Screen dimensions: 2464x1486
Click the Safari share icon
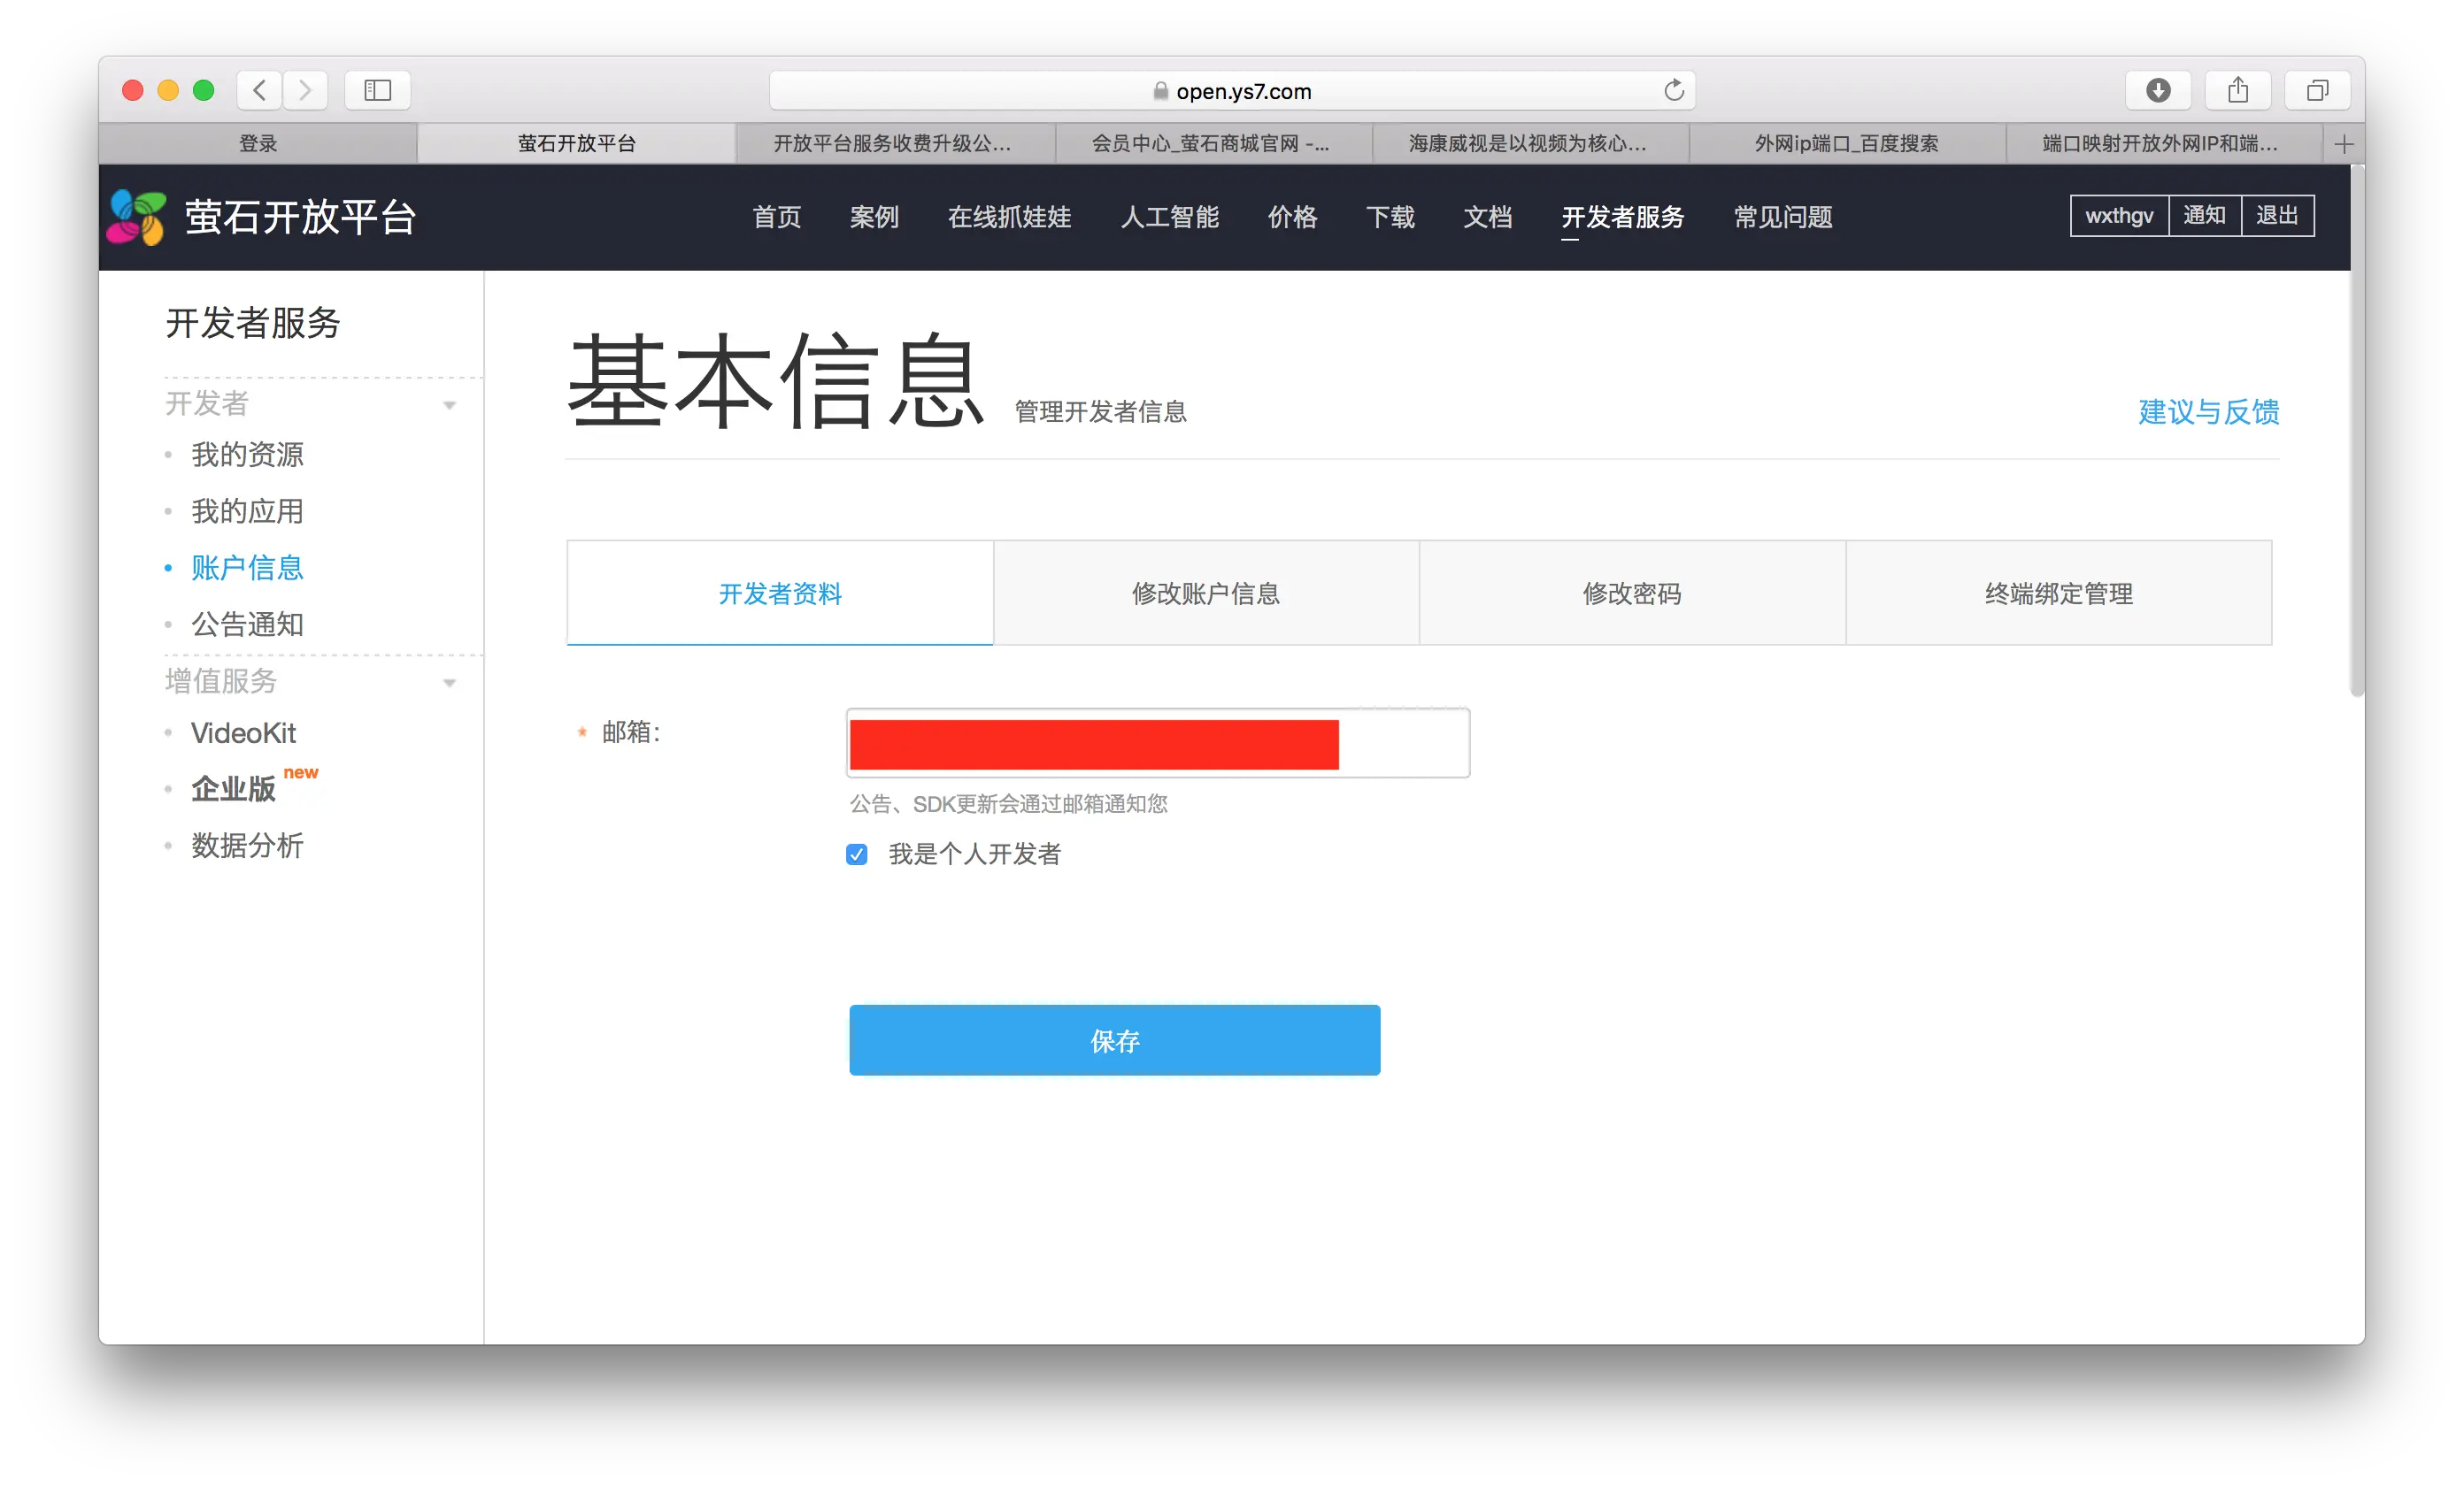pyautogui.click(x=2238, y=90)
